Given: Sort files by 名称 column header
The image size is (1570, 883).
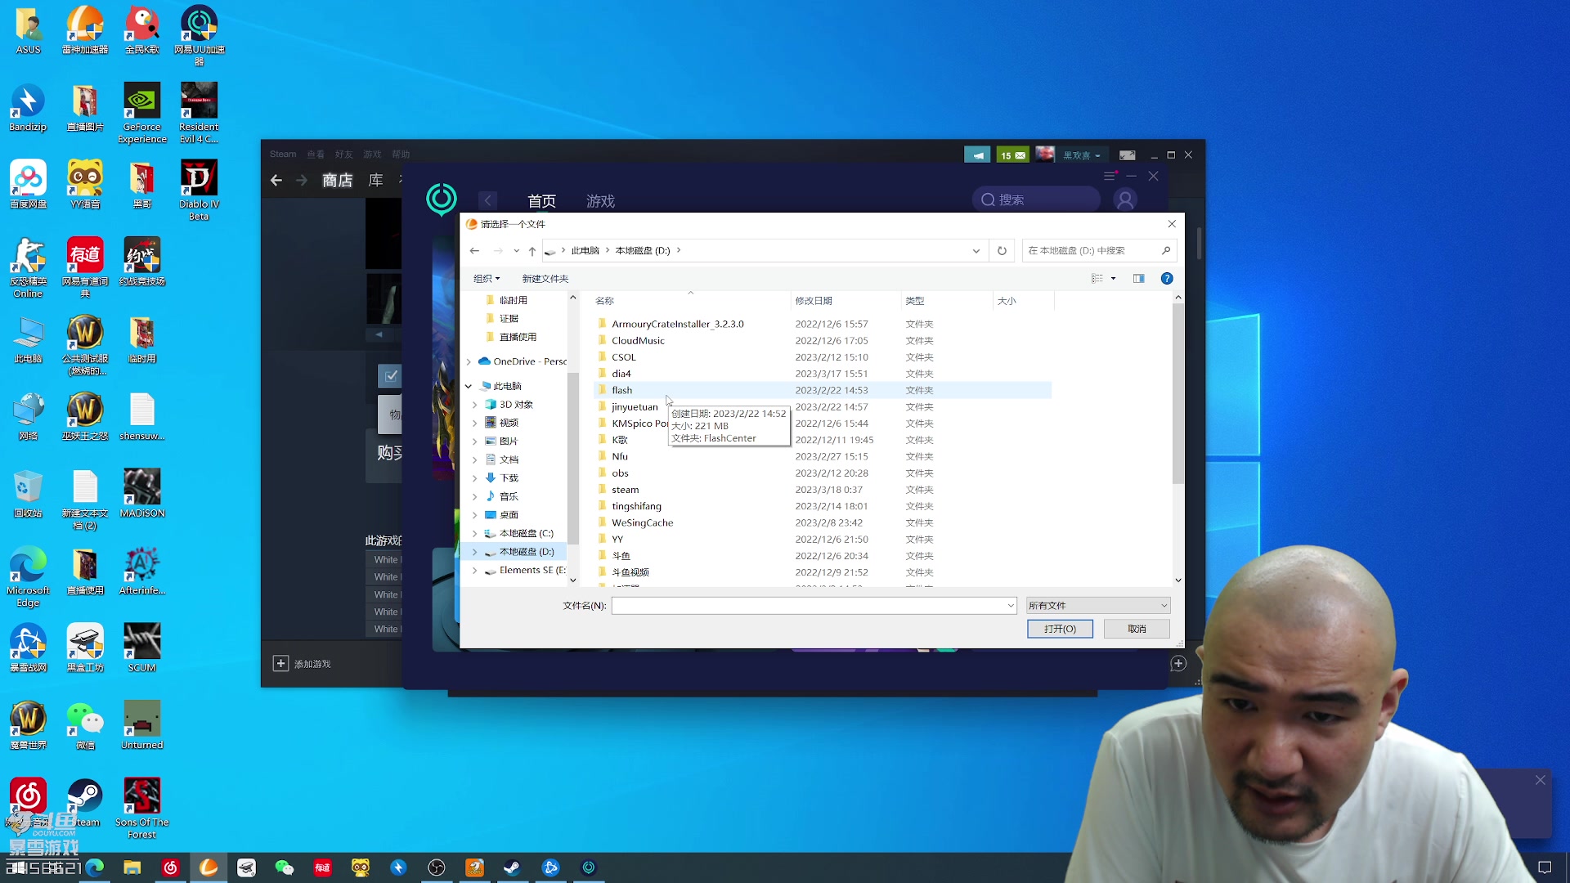Looking at the screenshot, I should (690, 301).
